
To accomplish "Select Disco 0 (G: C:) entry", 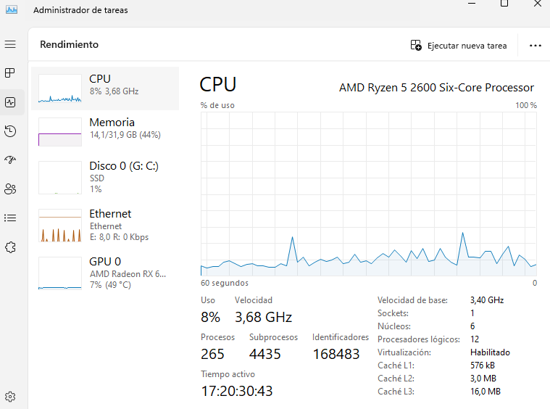I will click(x=105, y=177).
